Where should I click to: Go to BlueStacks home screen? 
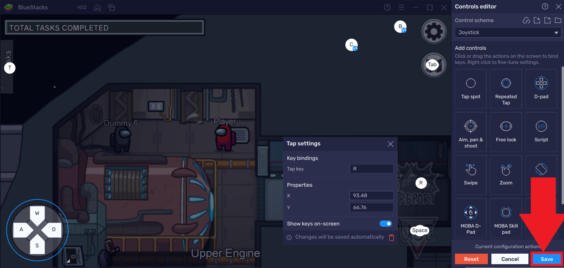pos(97,7)
